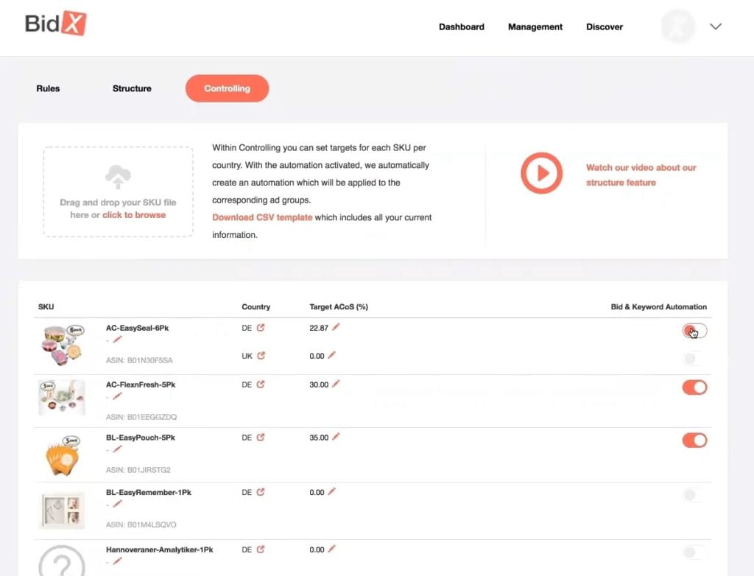The width and height of the screenshot is (754, 576).
Task: Open external link for BL-EasyPouch-5Pk DE
Action: pyautogui.click(x=261, y=438)
